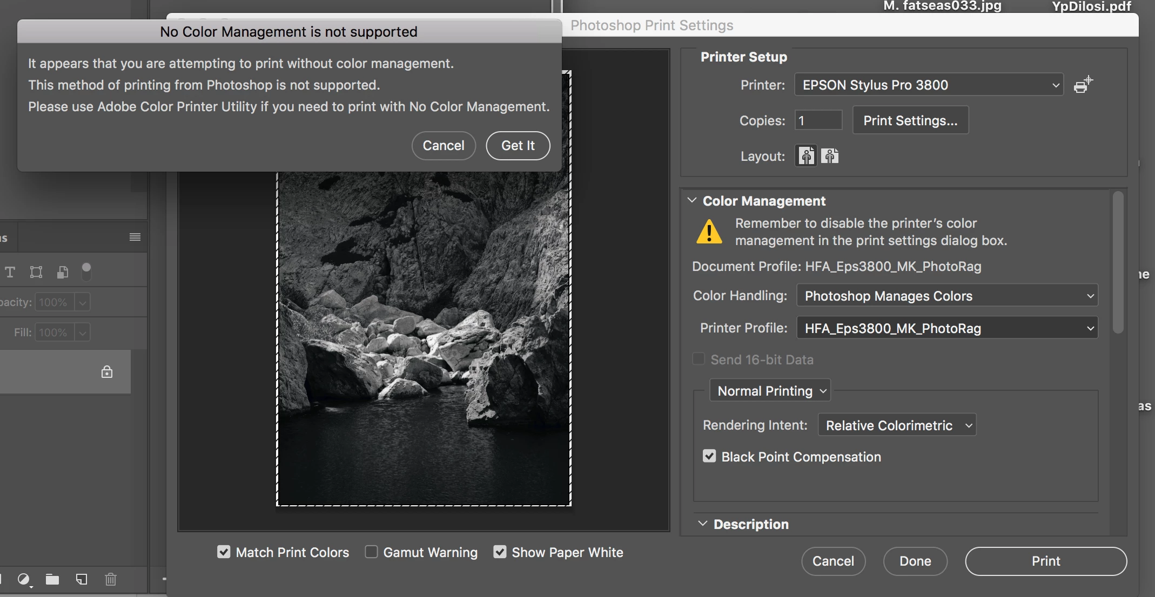This screenshot has width=1155, height=597.
Task: Click the layer lock icon
Action: coord(107,372)
